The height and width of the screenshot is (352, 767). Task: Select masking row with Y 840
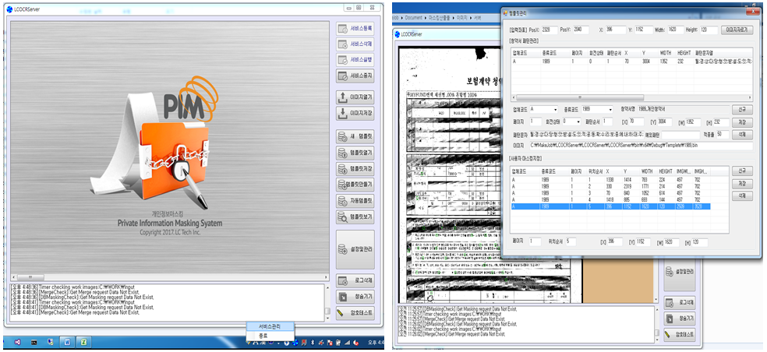click(610, 193)
